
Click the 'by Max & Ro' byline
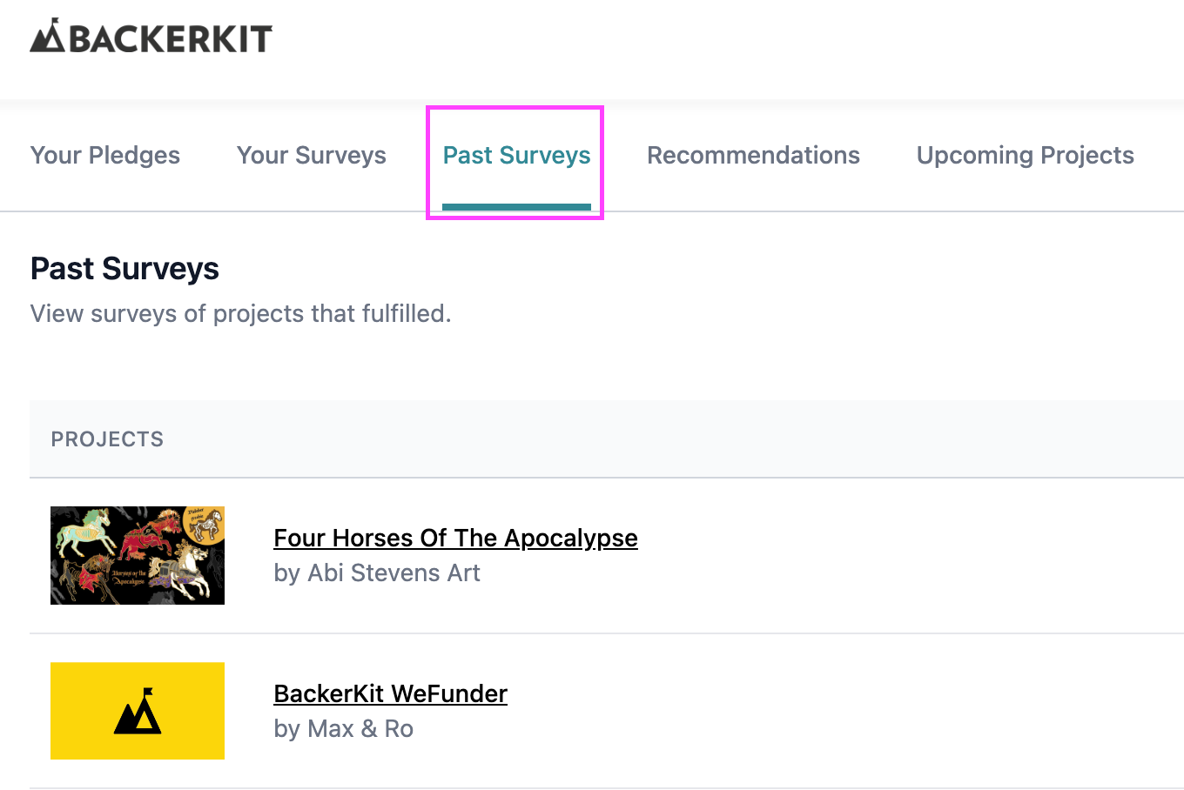[343, 728]
